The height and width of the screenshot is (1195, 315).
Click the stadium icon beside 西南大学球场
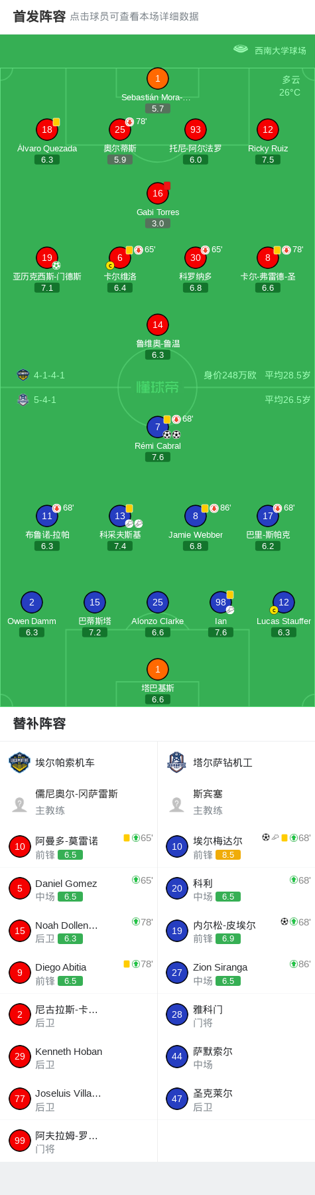coord(240,49)
